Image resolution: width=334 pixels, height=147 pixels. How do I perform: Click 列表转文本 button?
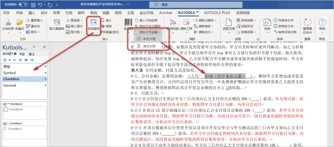pyautogui.click(x=283, y=20)
